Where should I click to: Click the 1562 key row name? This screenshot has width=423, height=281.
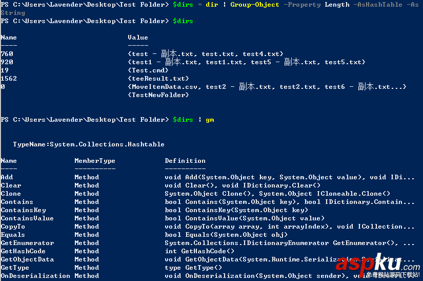point(9,79)
